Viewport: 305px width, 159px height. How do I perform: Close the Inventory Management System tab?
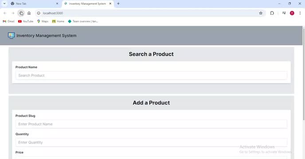(x=110, y=4)
